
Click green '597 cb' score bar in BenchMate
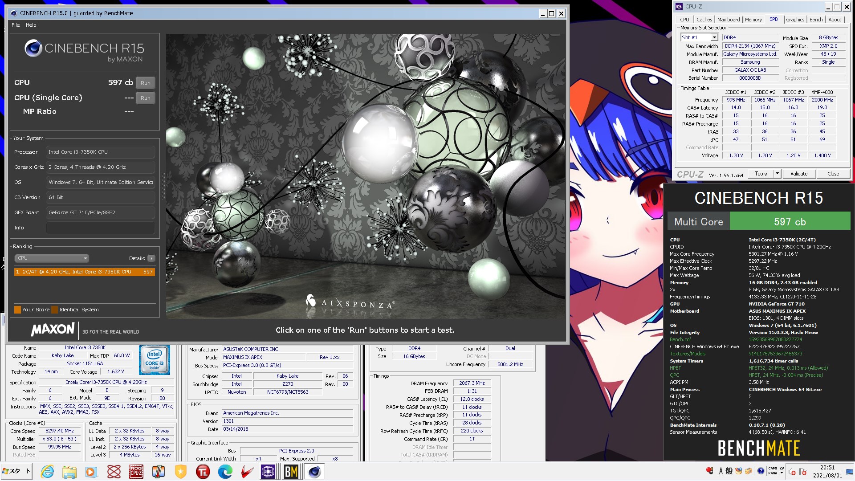790,221
